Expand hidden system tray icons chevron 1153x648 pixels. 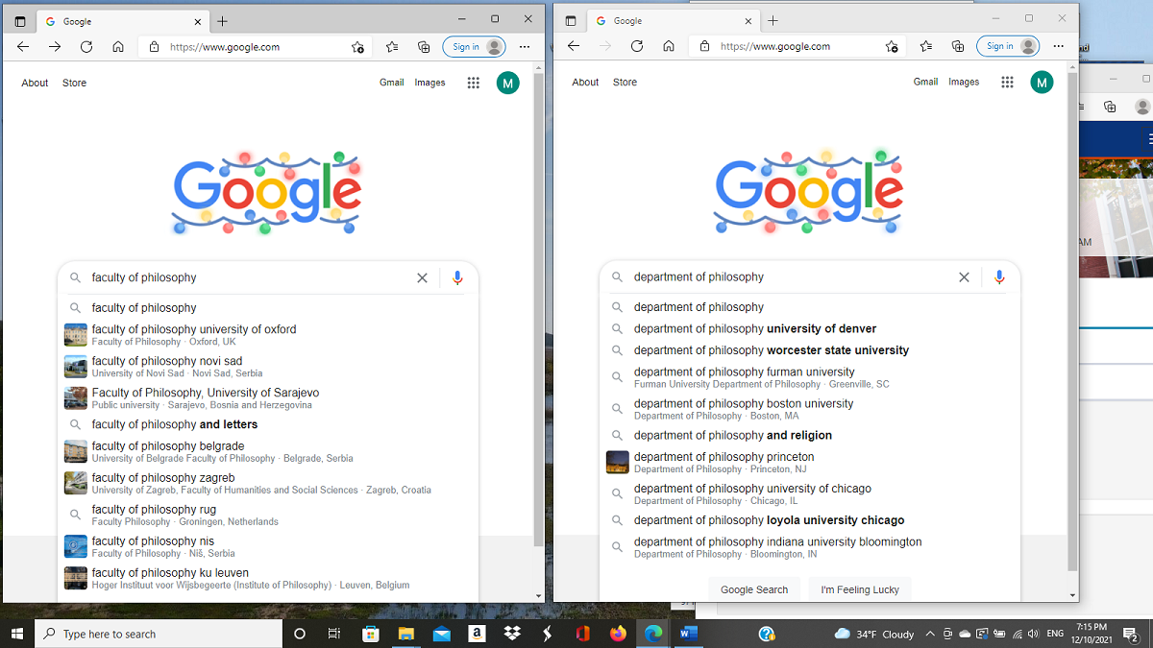click(929, 634)
